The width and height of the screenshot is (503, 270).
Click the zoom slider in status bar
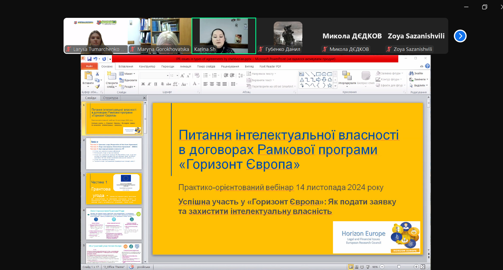pyautogui.click(x=399, y=267)
